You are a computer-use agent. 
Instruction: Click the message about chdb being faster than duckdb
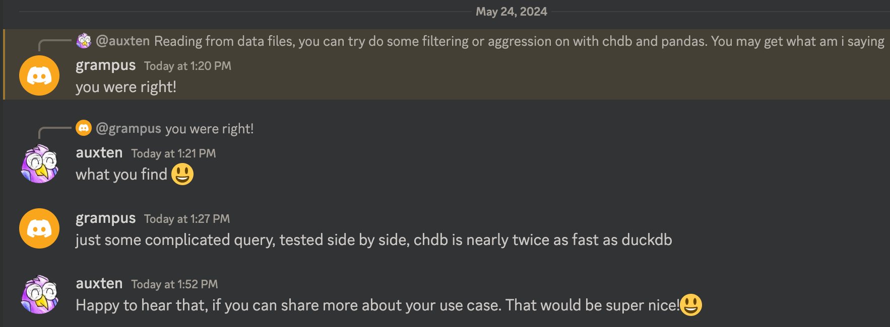[373, 240]
